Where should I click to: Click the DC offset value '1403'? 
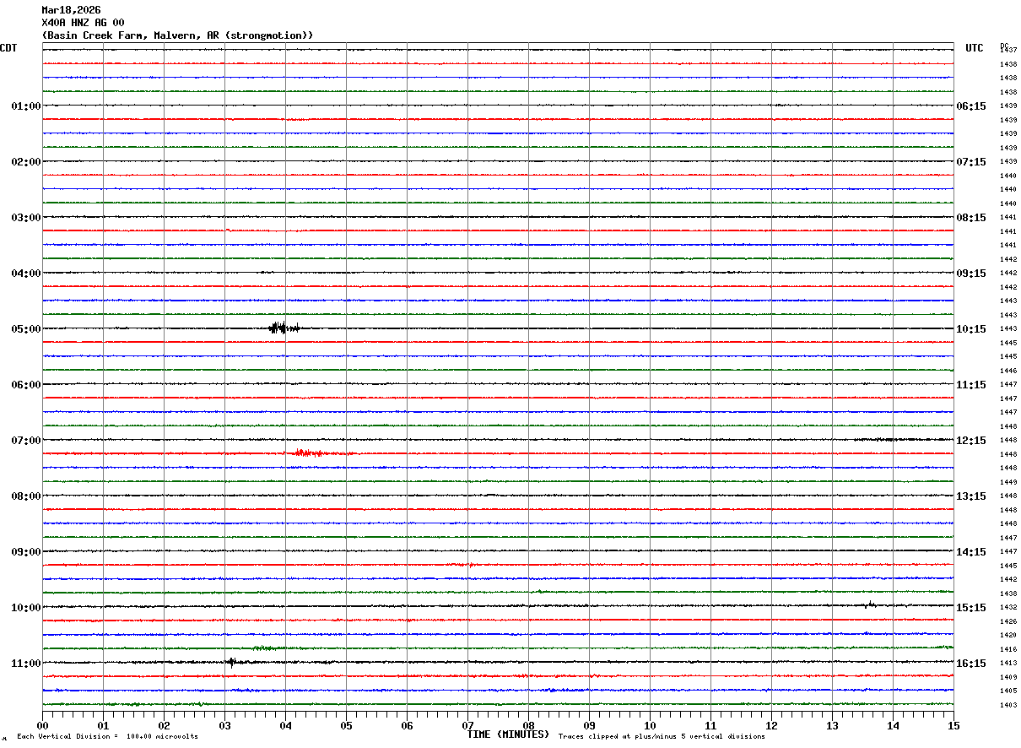click(1007, 705)
